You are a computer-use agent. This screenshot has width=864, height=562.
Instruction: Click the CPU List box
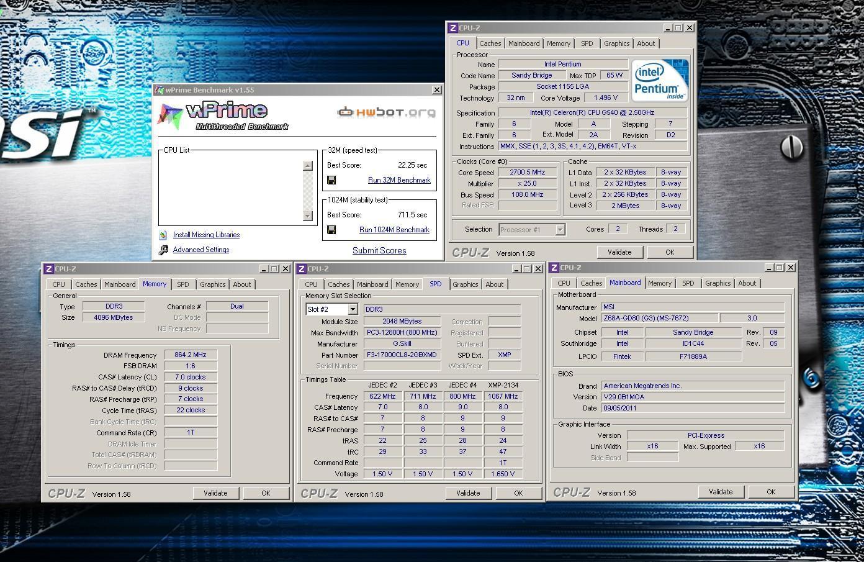(238, 188)
